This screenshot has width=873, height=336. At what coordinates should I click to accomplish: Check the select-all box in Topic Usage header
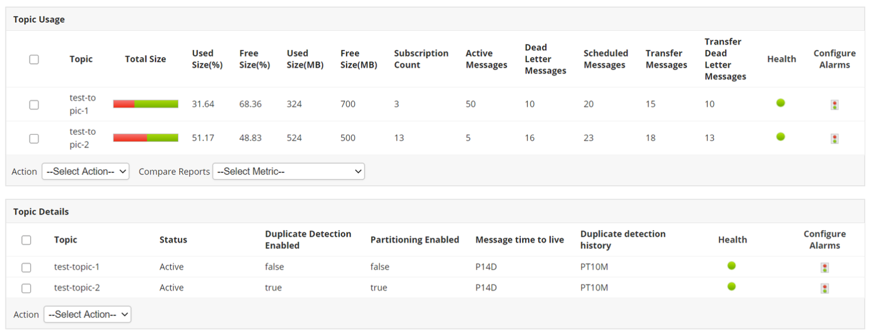(x=34, y=59)
